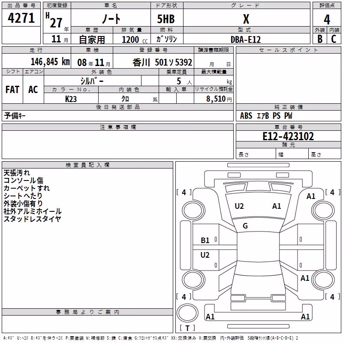Click the car name ノート
Screen dimensions: 343x343
click(x=111, y=18)
